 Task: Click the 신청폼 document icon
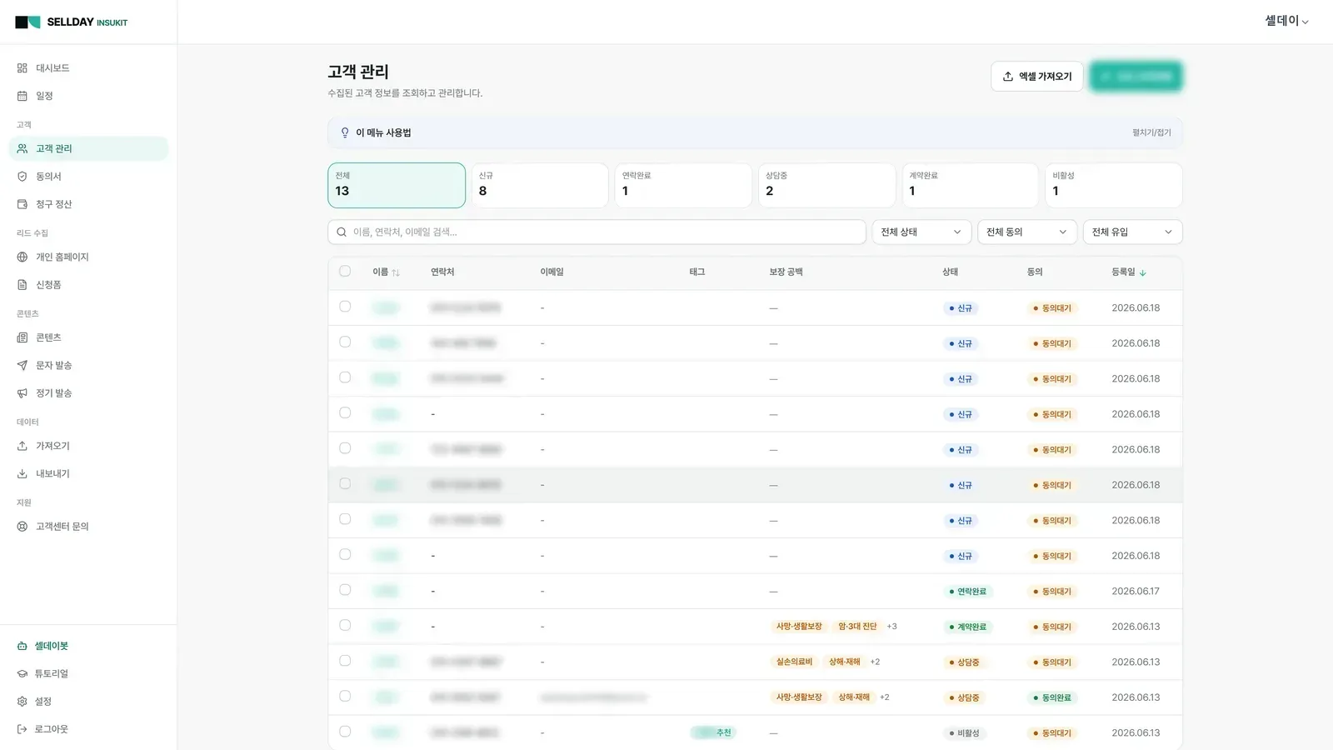22,285
